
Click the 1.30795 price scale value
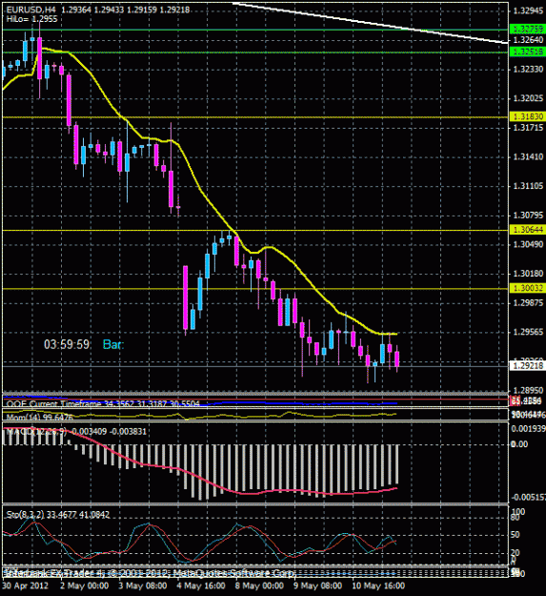click(528, 216)
